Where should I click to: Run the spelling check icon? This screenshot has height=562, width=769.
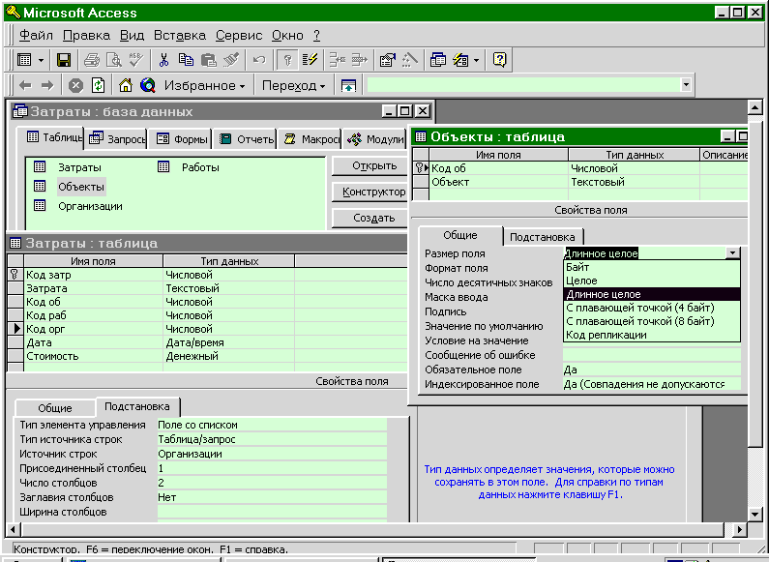pyautogui.click(x=135, y=60)
